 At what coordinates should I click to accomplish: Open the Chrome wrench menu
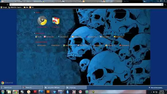coord(165,4)
